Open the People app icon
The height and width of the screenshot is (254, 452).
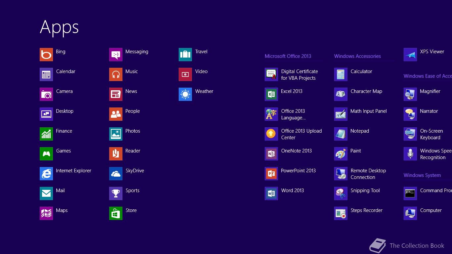(116, 114)
